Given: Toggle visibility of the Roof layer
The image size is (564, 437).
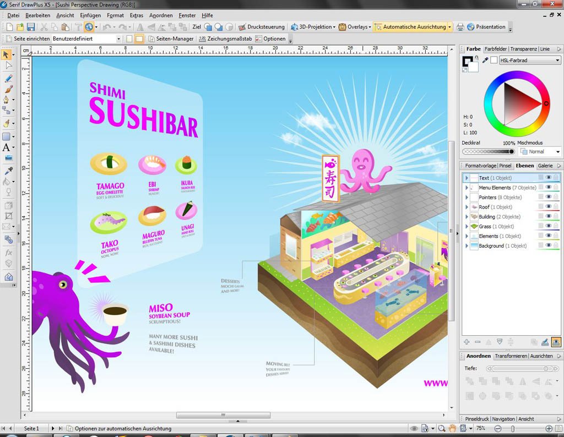Looking at the screenshot, I should [x=549, y=206].
